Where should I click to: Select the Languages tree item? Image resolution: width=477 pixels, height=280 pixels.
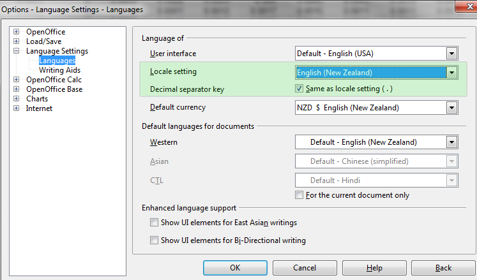(x=57, y=61)
